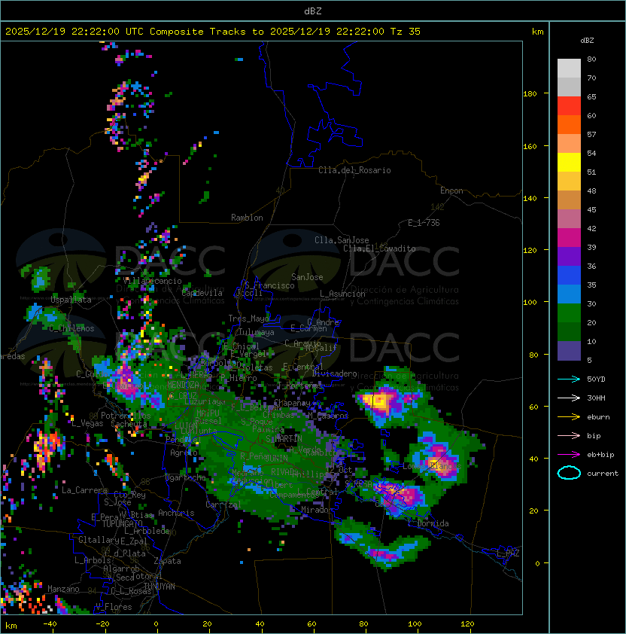Click the blue 36 dBZ color swatch
This screenshot has width=626, height=634.
pyautogui.click(x=569, y=276)
